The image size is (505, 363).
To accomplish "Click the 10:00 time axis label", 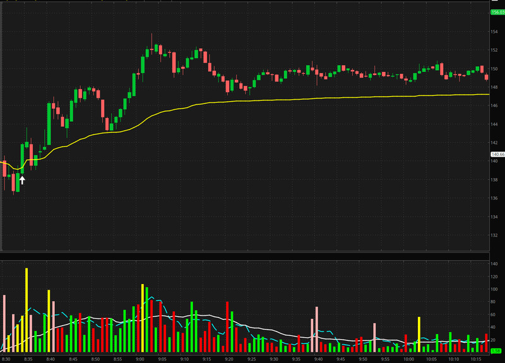I will [x=408, y=359].
